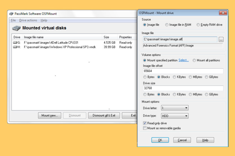This screenshot has width=235, height=156.
Task: Follow the Select... partition link
Action: tap(183, 60)
